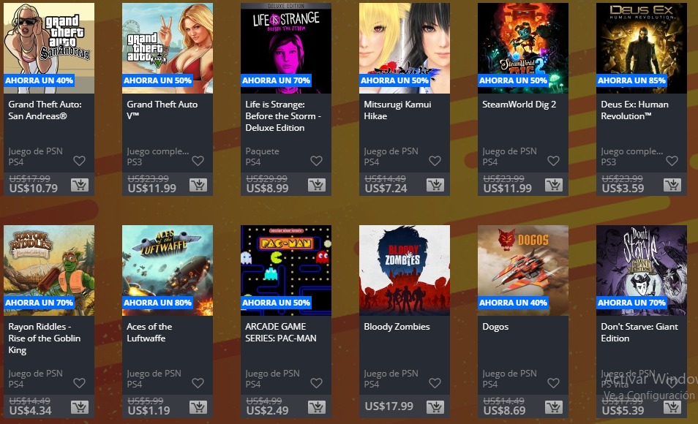Open the PAC-MAN cover thumbnail
The height and width of the screenshot is (424, 698).
coord(286,270)
